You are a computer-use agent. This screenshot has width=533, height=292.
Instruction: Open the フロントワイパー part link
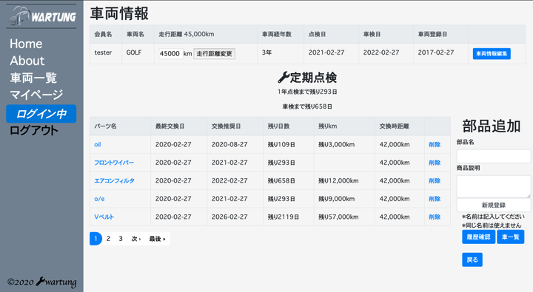pyautogui.click(x=114, y=163)
